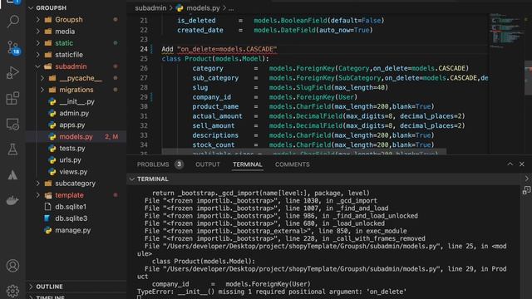Viewport: 532px width, 299px height.
Task: Open Source Control view with badge
Action: pos(13,48)
